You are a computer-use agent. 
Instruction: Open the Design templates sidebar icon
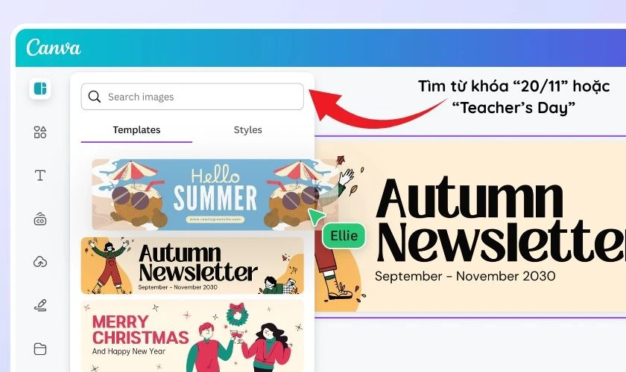coord(40,88)
